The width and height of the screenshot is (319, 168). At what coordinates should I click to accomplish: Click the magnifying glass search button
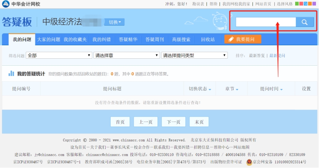pos(304,22)
